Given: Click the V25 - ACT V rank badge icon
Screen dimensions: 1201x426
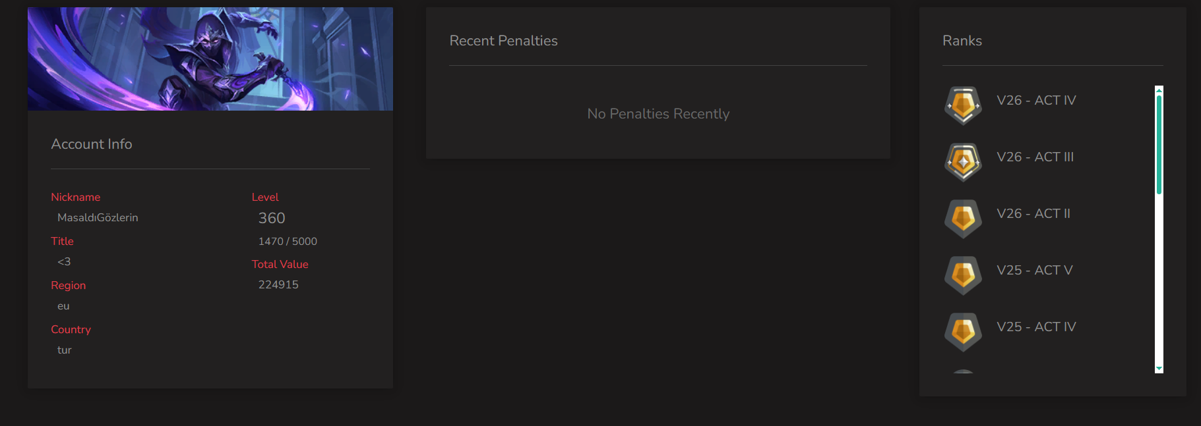Looking at the screenshot, I should click(963, 275).
